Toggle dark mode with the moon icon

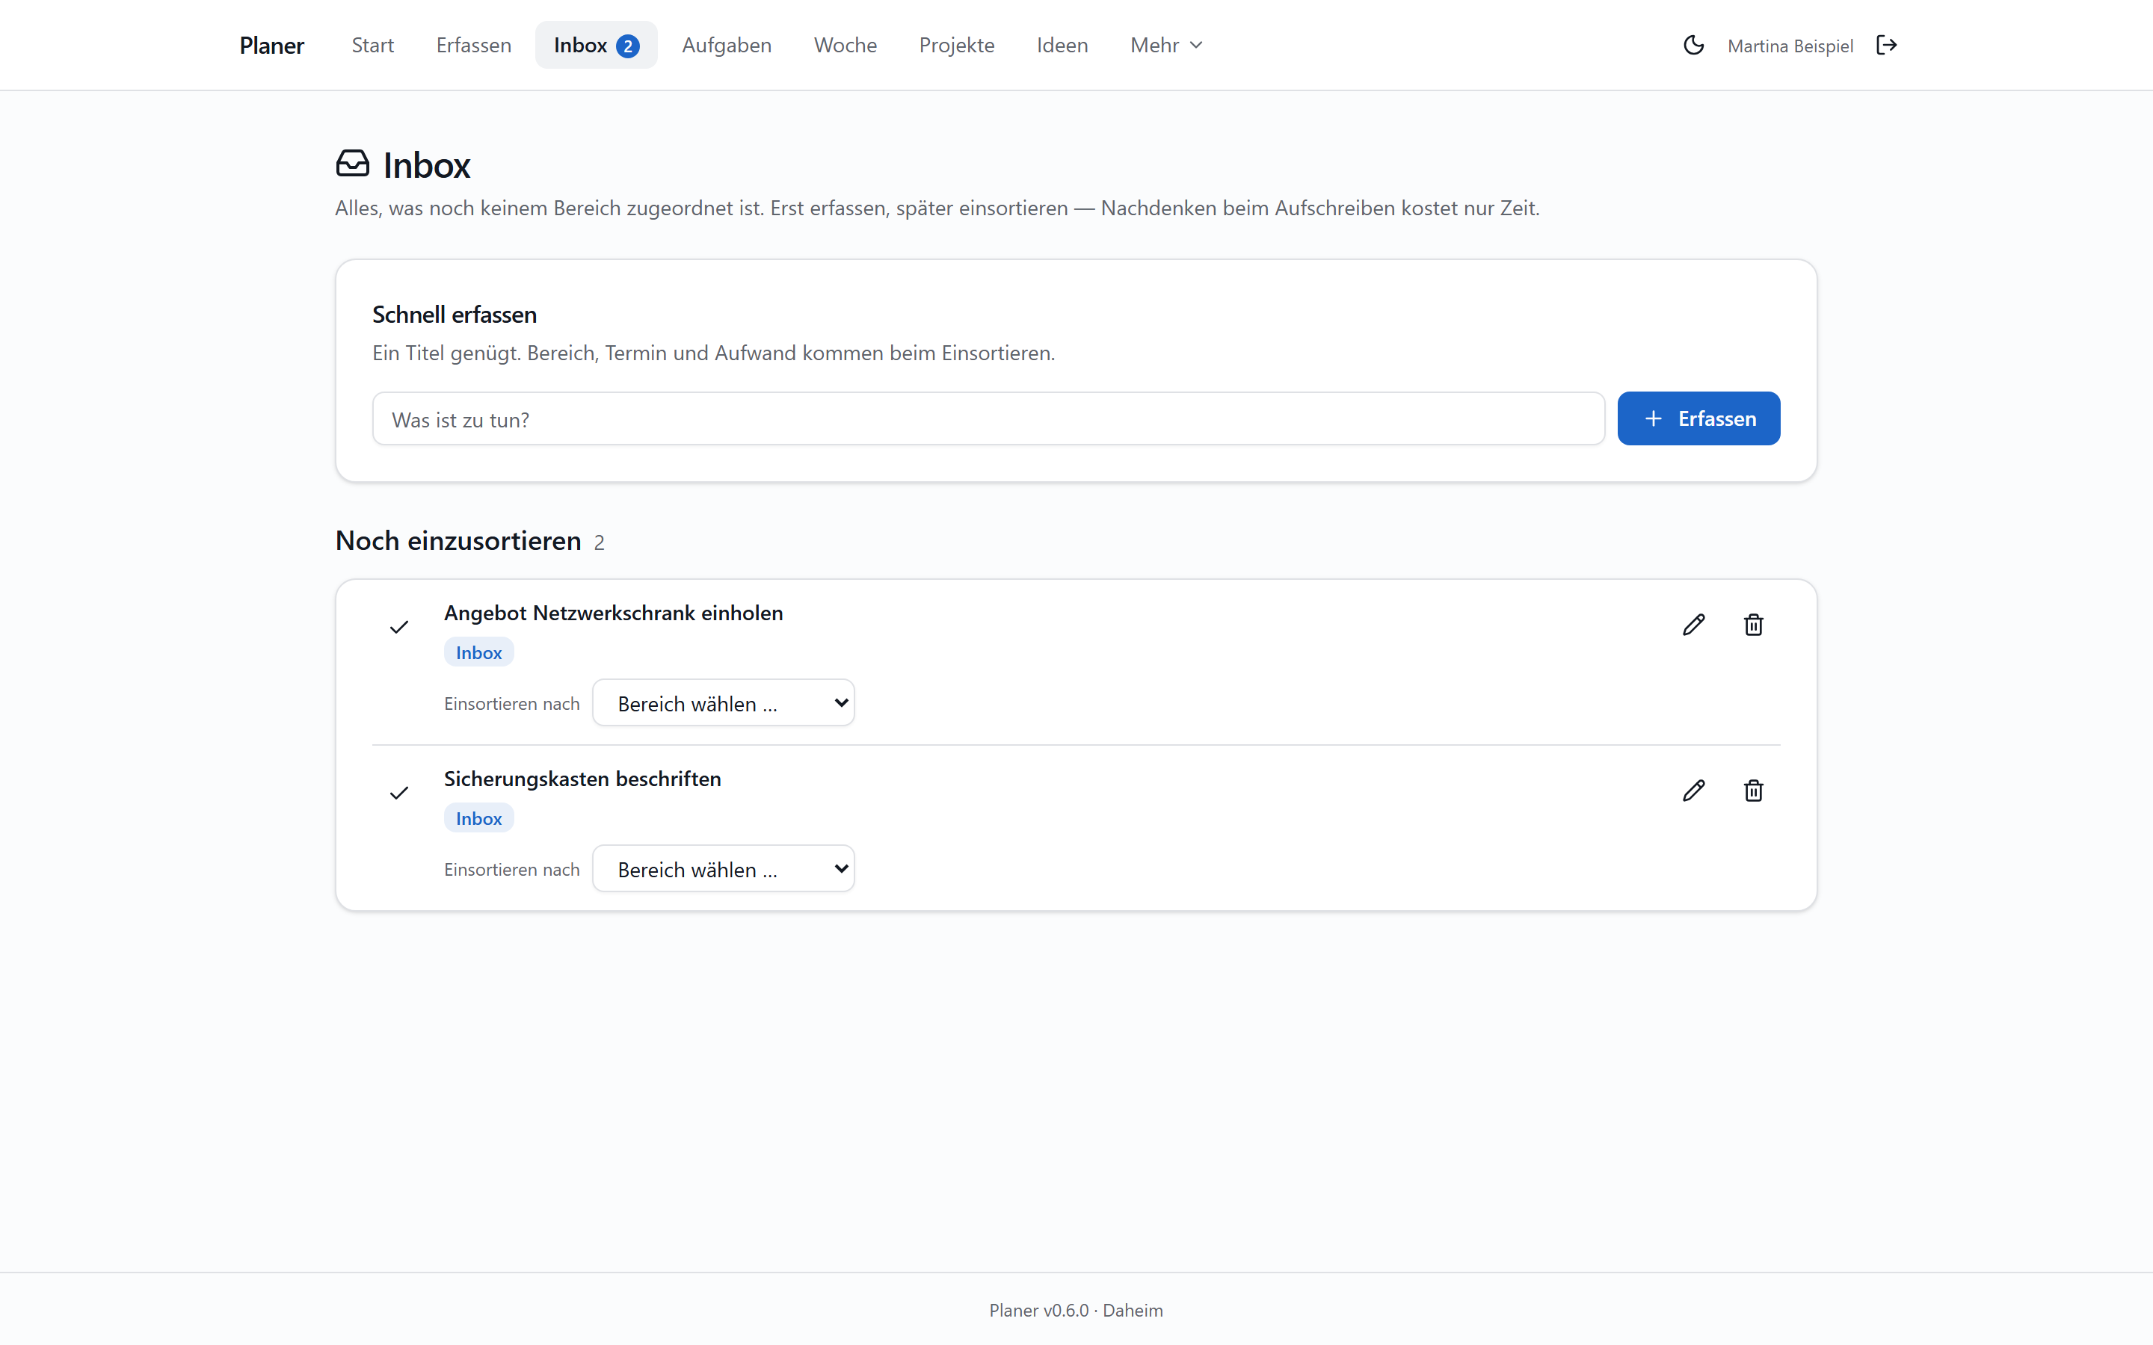[1693, 46]
